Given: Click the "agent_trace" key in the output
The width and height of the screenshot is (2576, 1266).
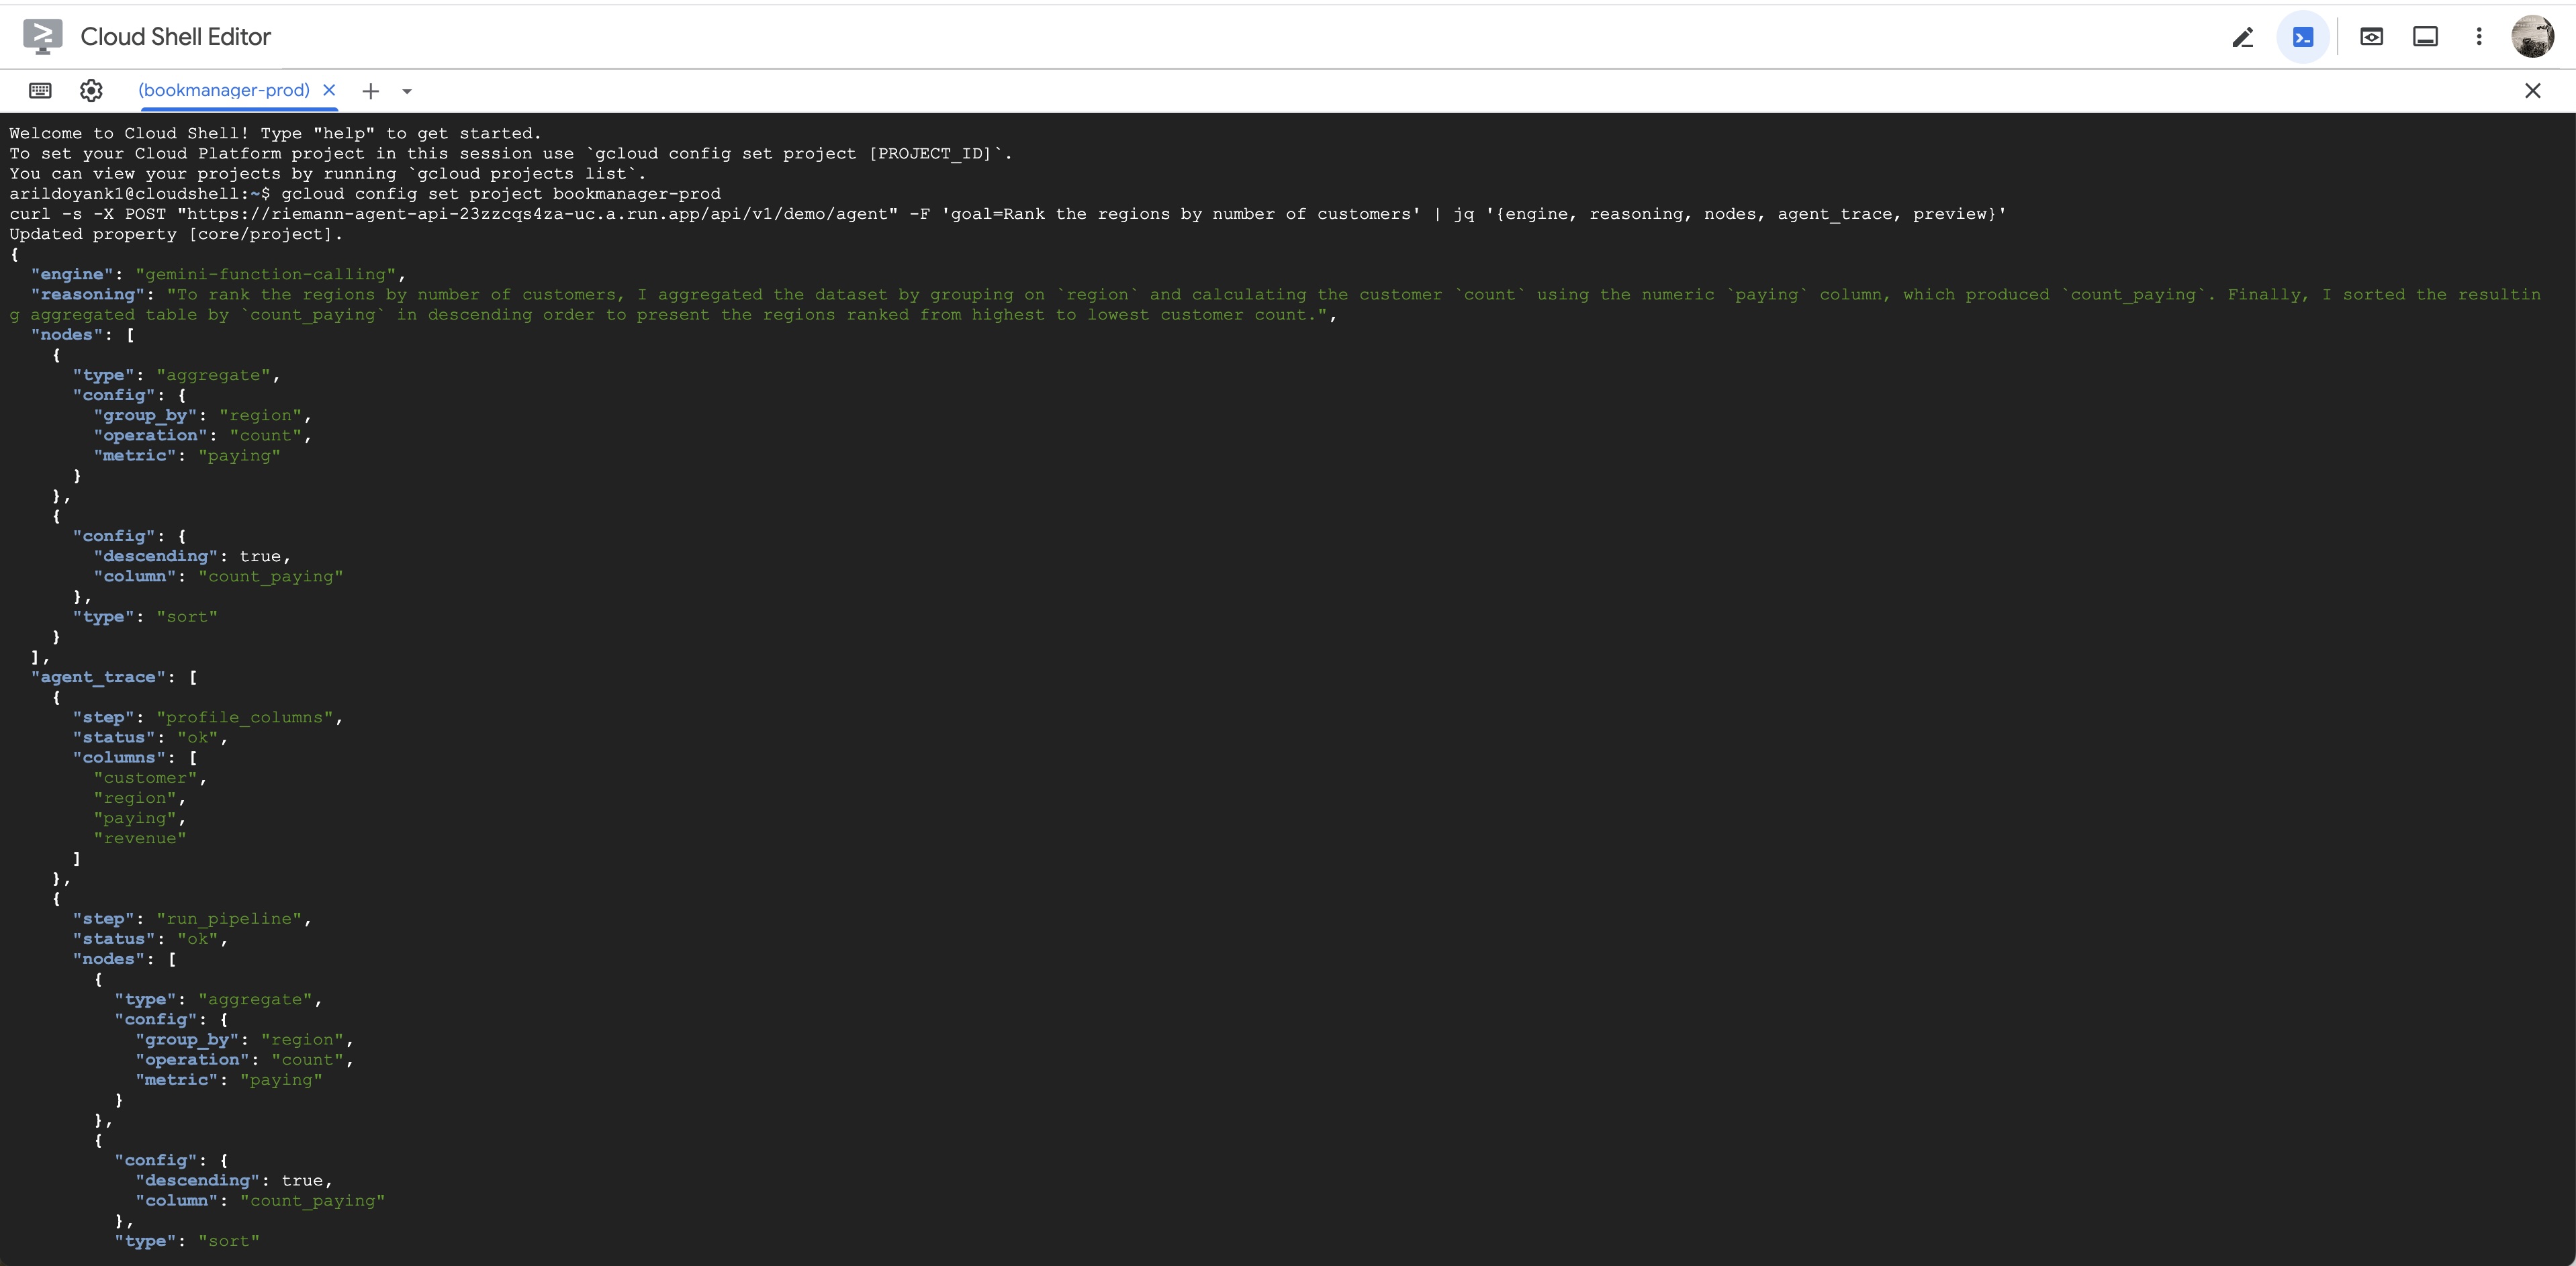Looking at the screenshot, I should 98,677.
